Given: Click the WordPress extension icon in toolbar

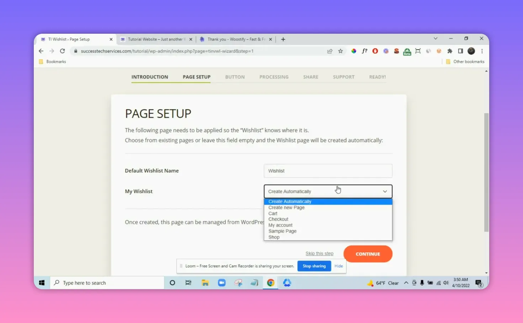Looking at the screenshot, I should coord(439,51).
